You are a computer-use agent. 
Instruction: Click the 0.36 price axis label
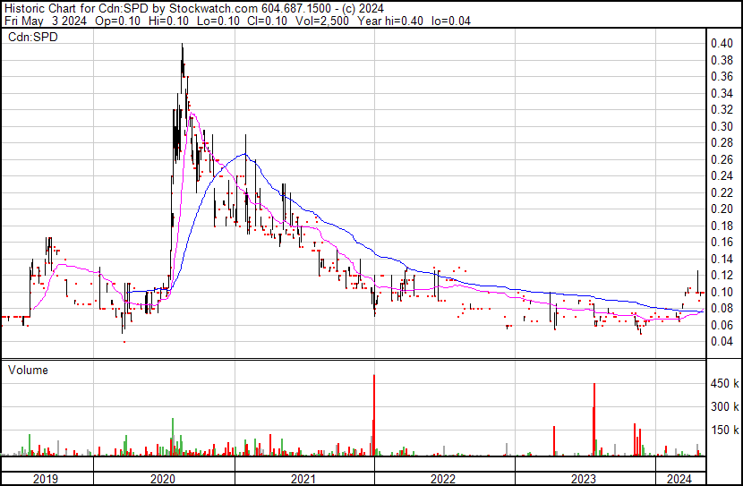(x=722, y=77)
